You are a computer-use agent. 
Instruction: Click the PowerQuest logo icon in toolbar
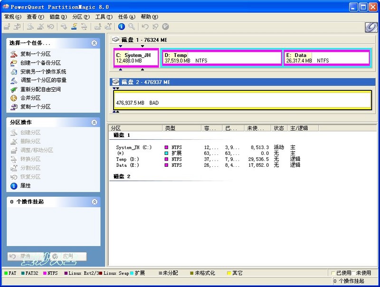(x=371, y=27)
